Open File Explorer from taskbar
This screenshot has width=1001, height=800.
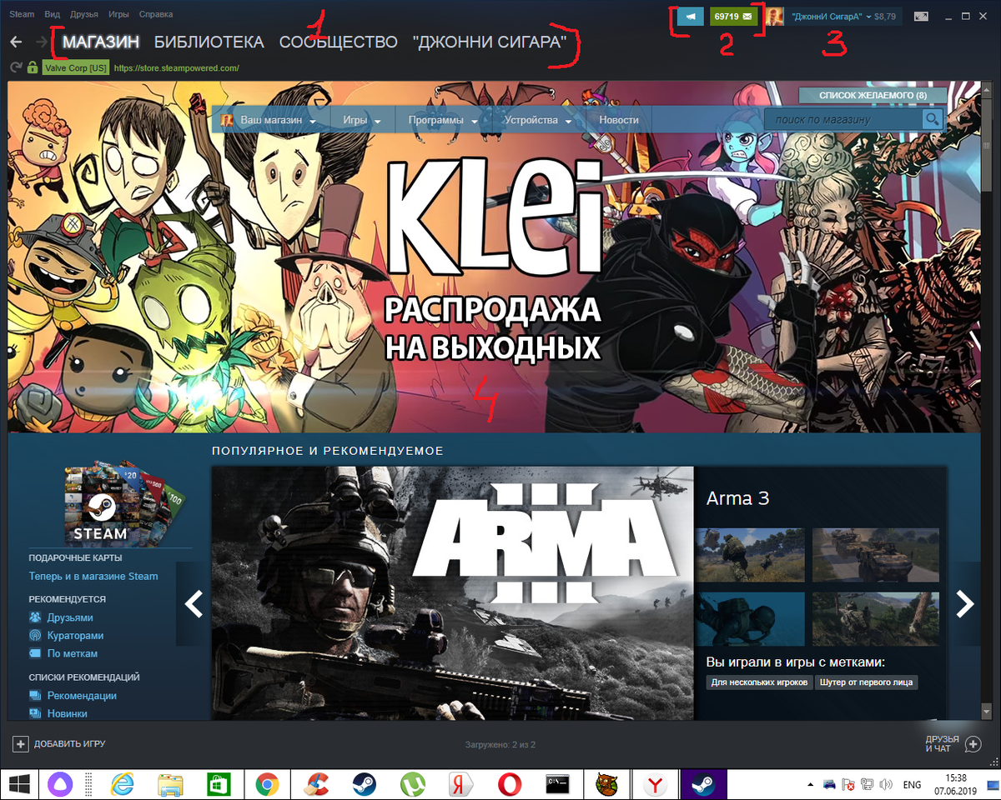point(171,784)
